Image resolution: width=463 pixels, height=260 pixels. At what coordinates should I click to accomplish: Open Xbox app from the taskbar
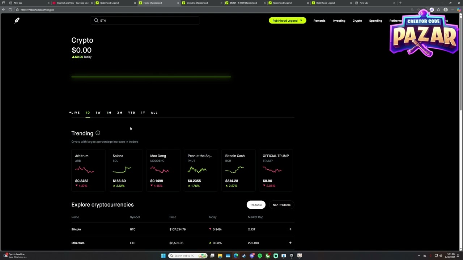coord(268,256)
